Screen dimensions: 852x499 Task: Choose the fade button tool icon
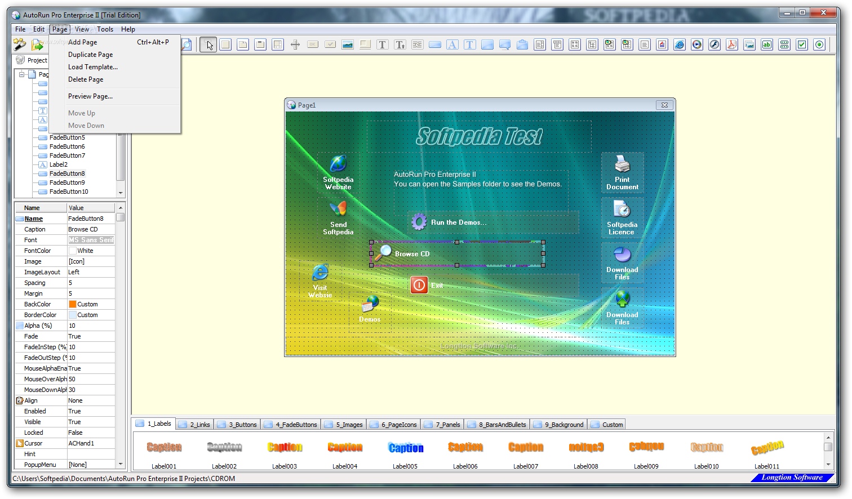[x=435, y=44]
